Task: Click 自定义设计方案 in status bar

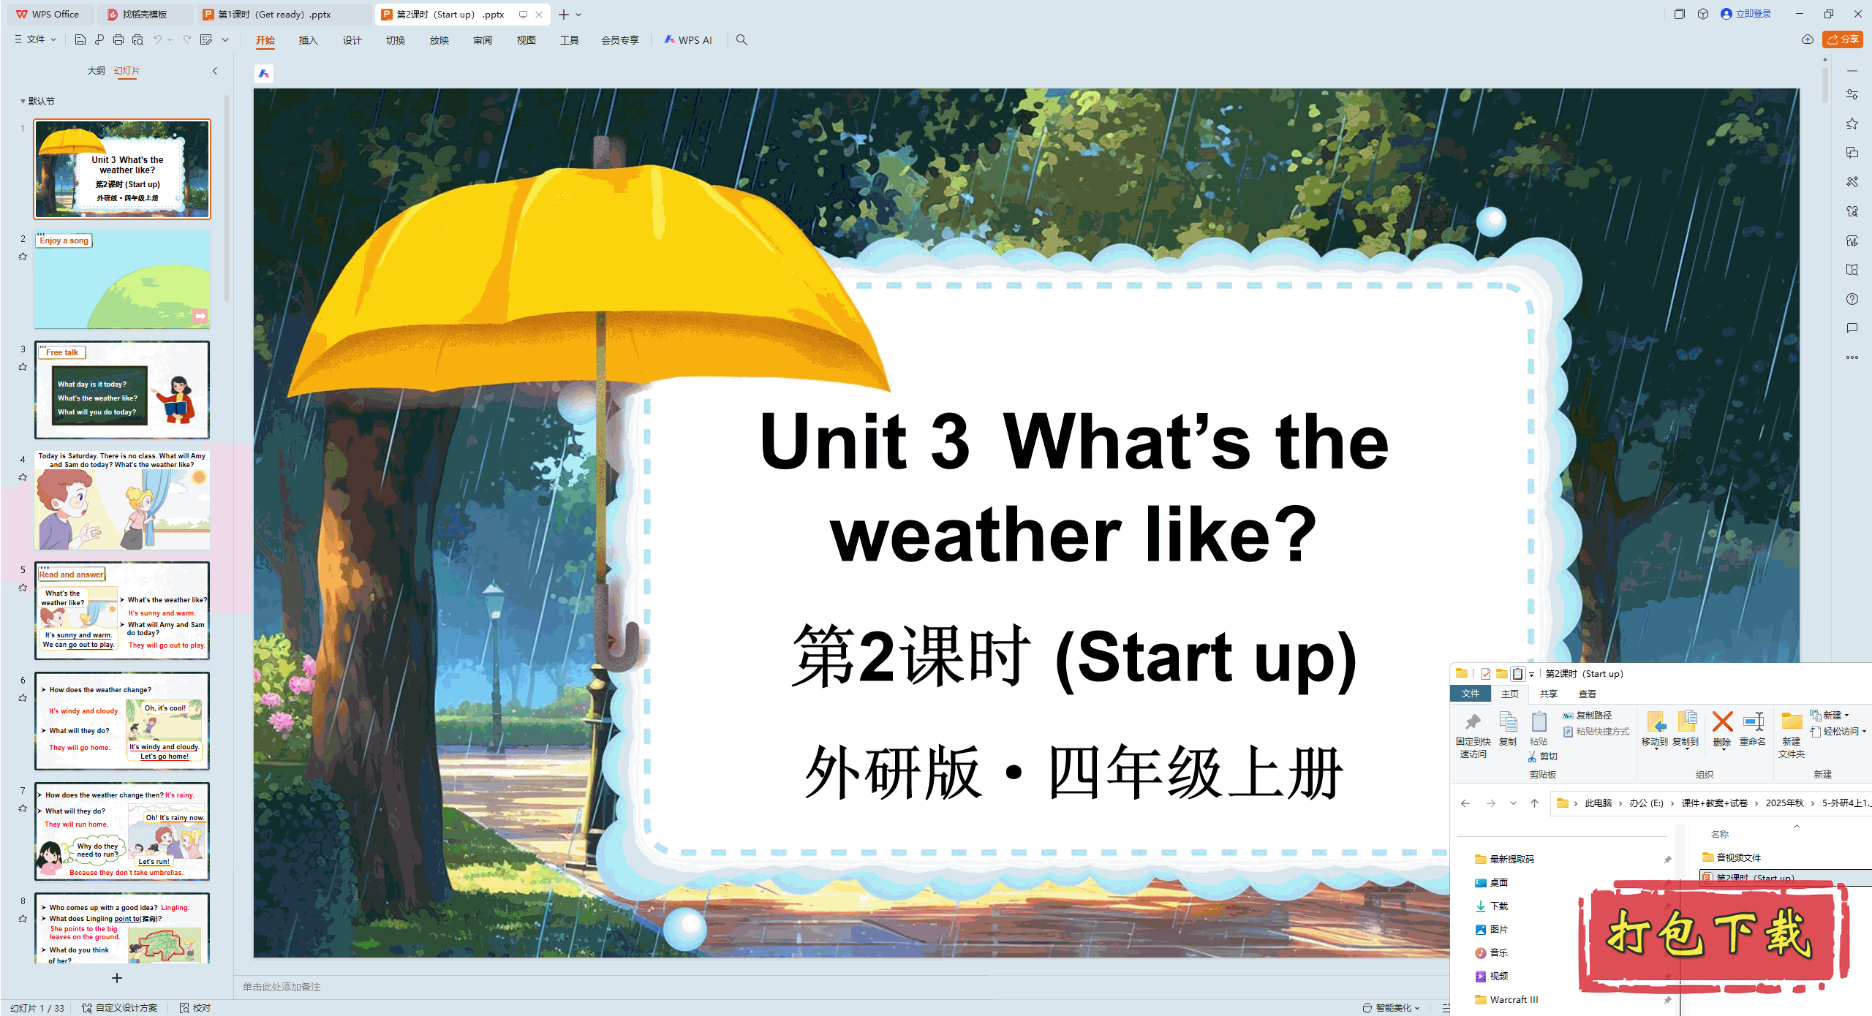Action: (x=120, y=1008)
